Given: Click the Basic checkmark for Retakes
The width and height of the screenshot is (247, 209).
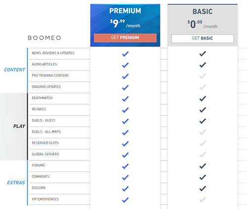Looking at the screenshot, I should point(203,110).
